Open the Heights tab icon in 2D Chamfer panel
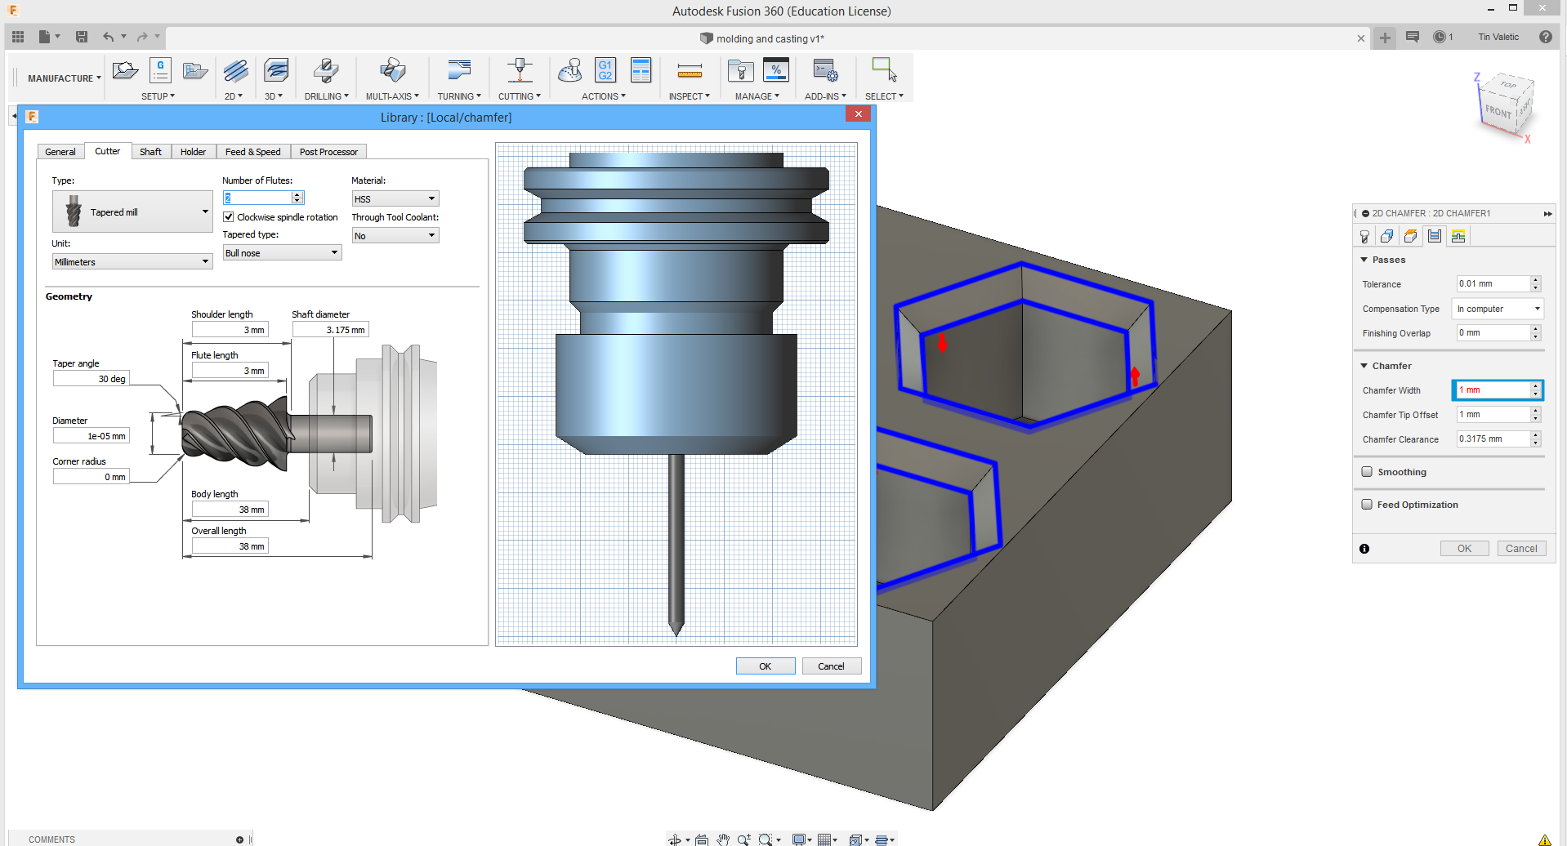Viewport: 1567px width, 846px height. 1411,237
